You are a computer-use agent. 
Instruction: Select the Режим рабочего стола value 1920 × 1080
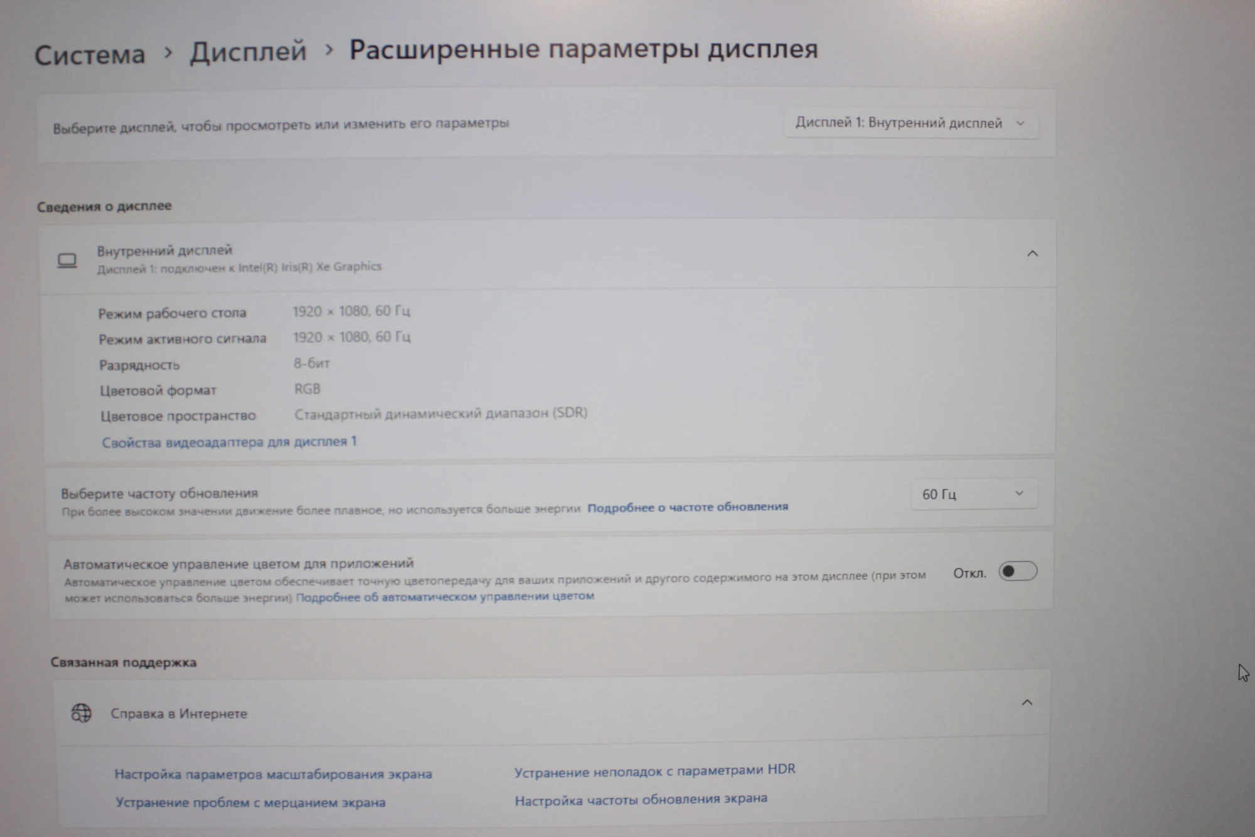point(351,311)
